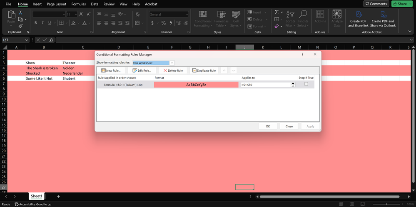Open the Cell Styles dropdown

(x=236, y=19)
